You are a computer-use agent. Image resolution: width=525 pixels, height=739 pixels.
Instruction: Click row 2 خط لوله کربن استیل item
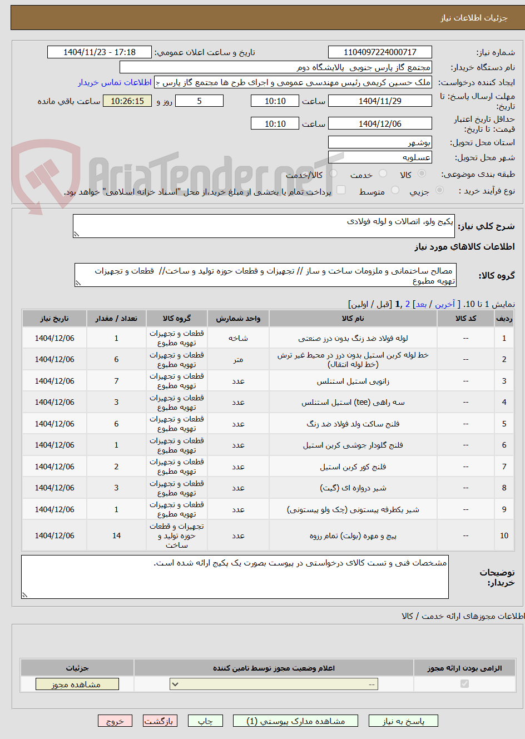[353, 359]
